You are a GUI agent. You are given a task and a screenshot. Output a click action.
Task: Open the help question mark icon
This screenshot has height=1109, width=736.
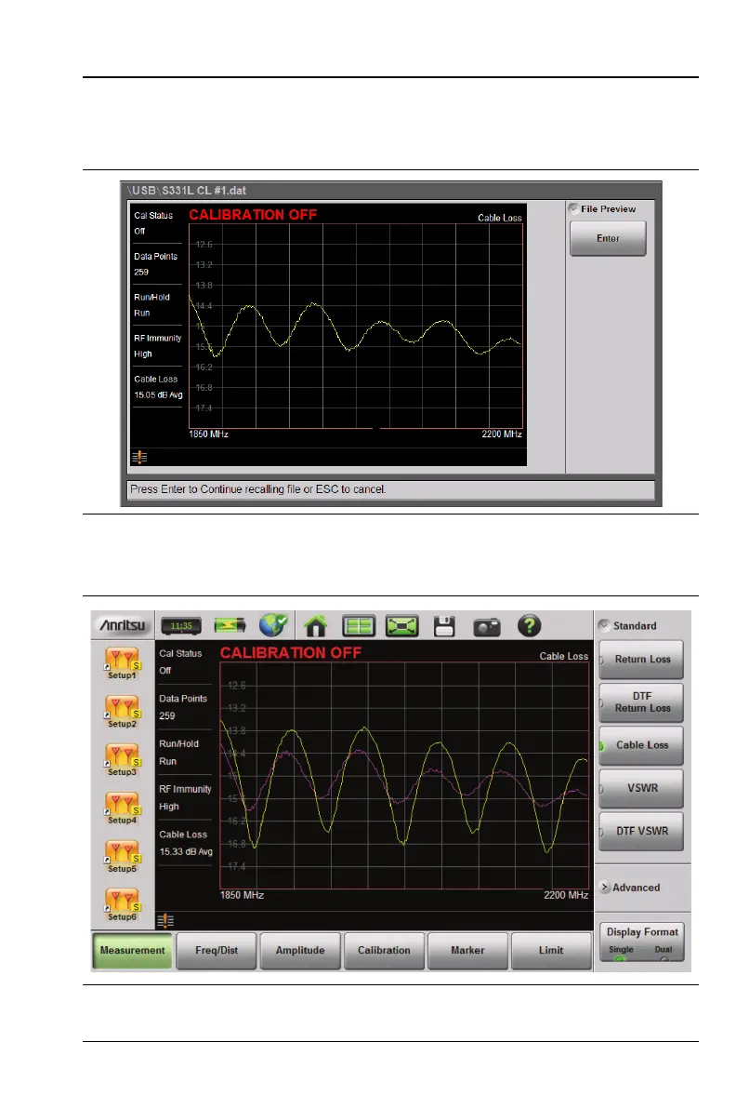tap(529, 626)
